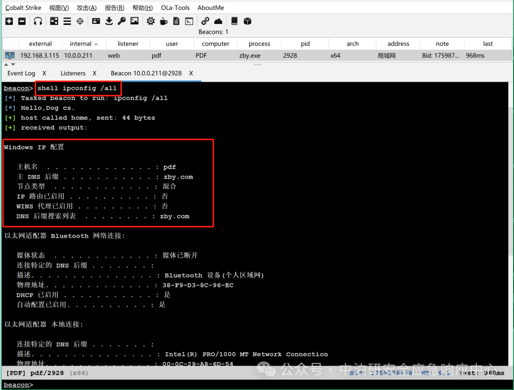
Task: Open target table crosshair icon
Action: click(x=80, y=21)
